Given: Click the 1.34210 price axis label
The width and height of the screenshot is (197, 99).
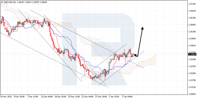Looking at the screenshot, I should tap(192, 46).
